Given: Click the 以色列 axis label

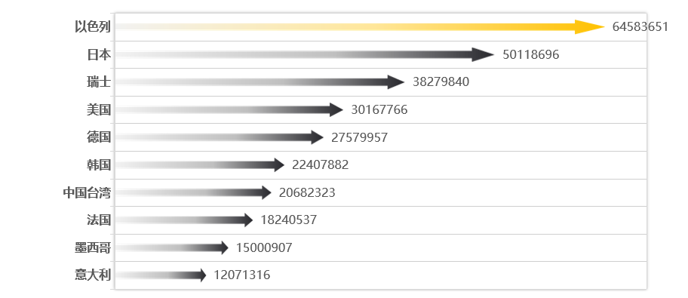Looking at the screenshot, I should [93, 26].
